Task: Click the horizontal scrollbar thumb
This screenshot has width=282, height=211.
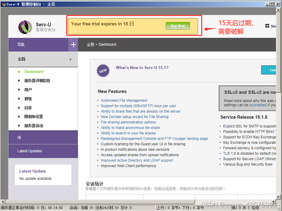Action: (x=100, y=202)
